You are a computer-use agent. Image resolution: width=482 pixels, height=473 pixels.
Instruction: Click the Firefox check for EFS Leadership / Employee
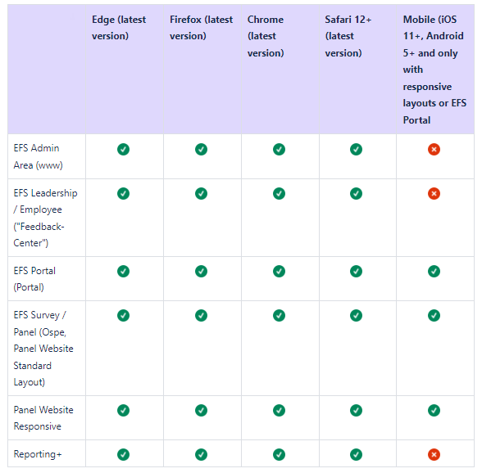[x=201, y=194]
